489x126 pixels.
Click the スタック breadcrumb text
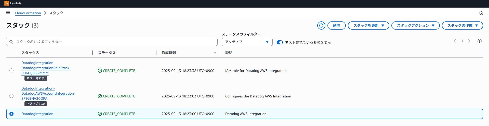tap(56, 13)
